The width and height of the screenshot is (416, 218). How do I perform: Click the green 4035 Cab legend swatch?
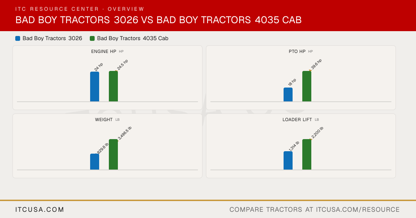pyautogui.click(x=92, y=38)
